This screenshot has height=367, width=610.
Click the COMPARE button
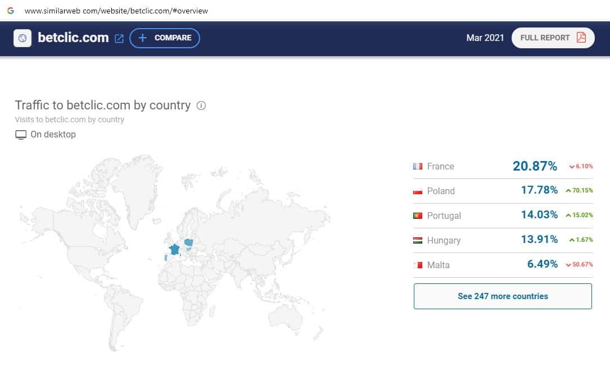[x=165, y=38]
